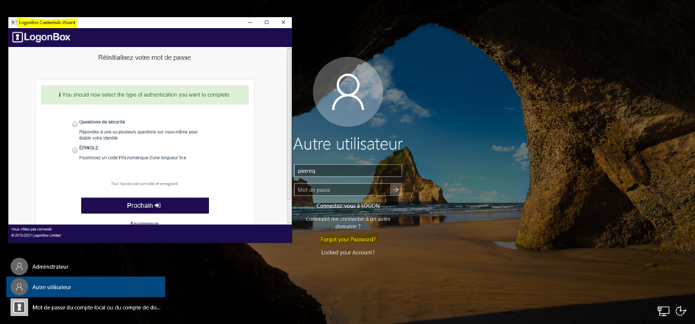Click the LogonBox Credentials Wizard title bar icon

pos(13,23)
